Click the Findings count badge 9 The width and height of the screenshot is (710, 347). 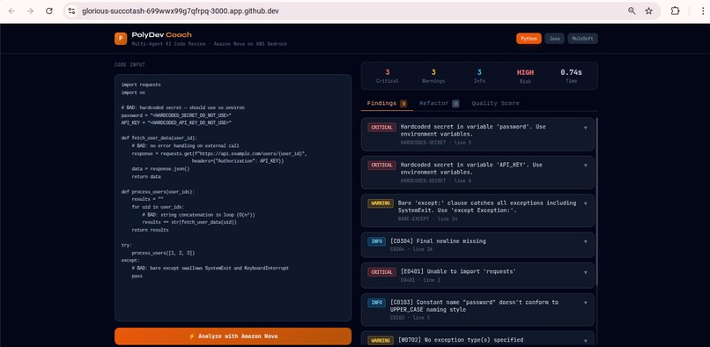(x=403, y=104)
